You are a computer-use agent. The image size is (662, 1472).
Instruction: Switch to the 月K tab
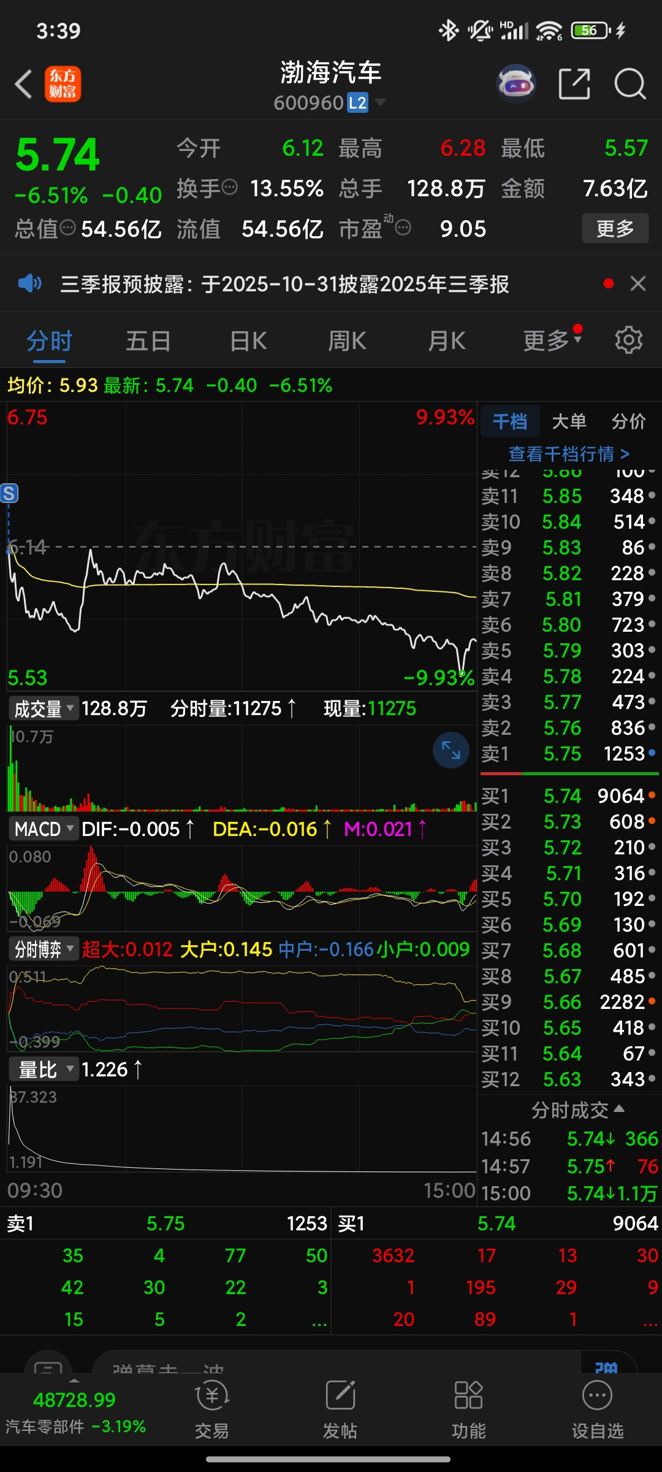coord(447,340)
